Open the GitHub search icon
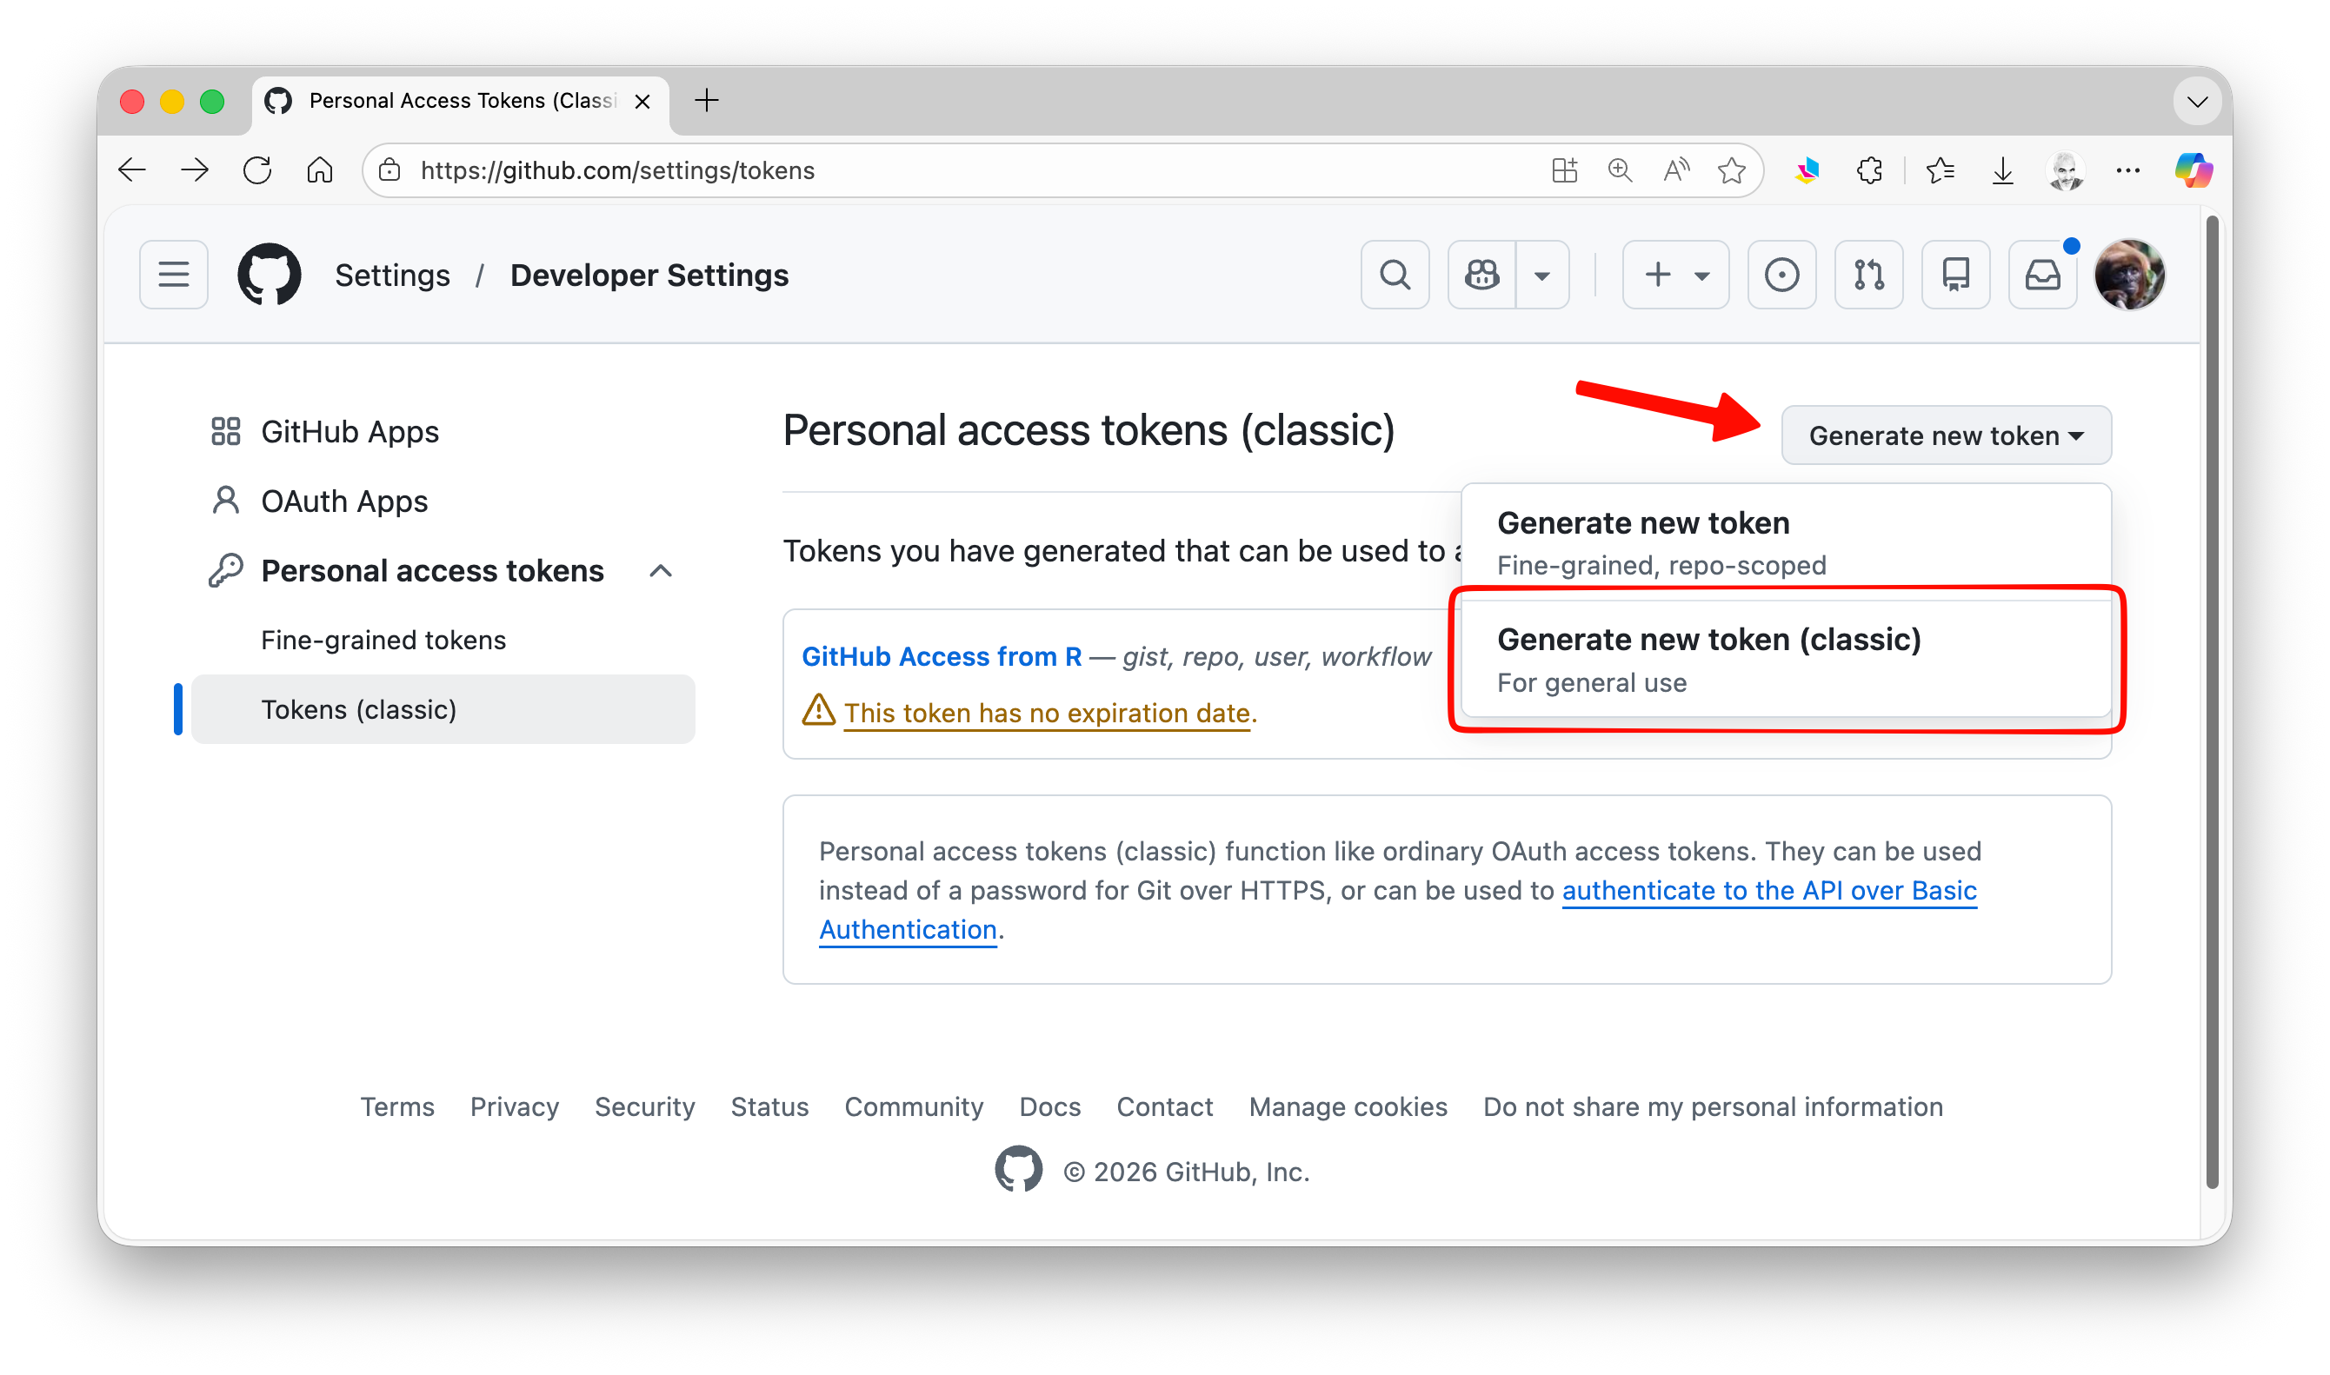 1395,276
